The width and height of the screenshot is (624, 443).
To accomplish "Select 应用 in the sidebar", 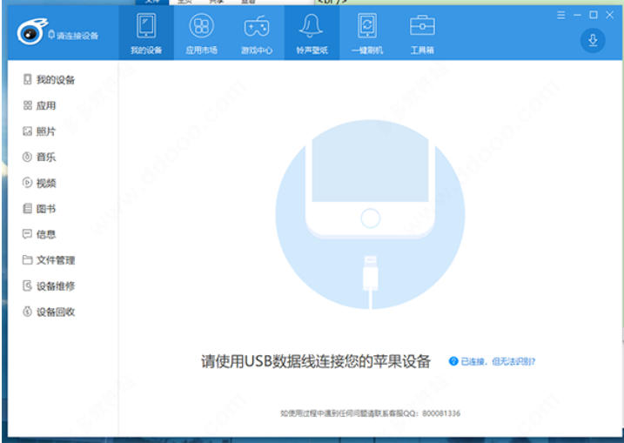I will (x=39, y=105).
